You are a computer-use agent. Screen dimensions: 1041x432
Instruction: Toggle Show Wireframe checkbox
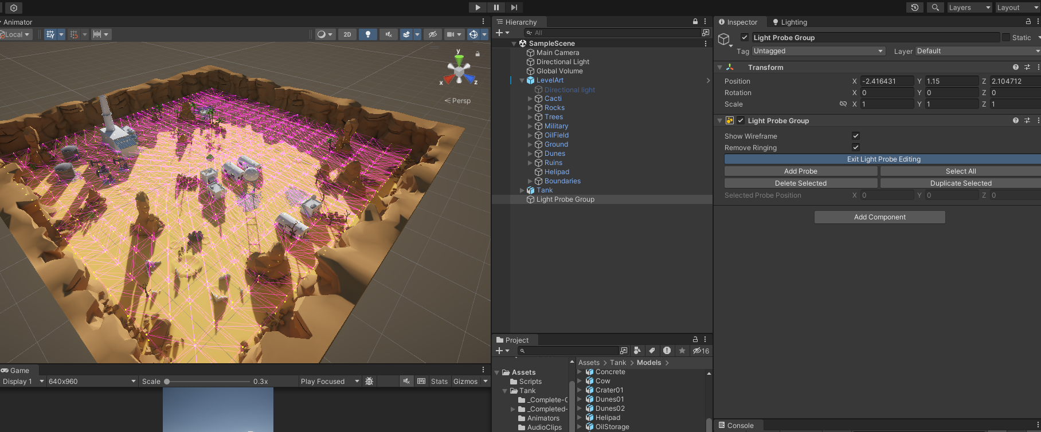(856, 136)
